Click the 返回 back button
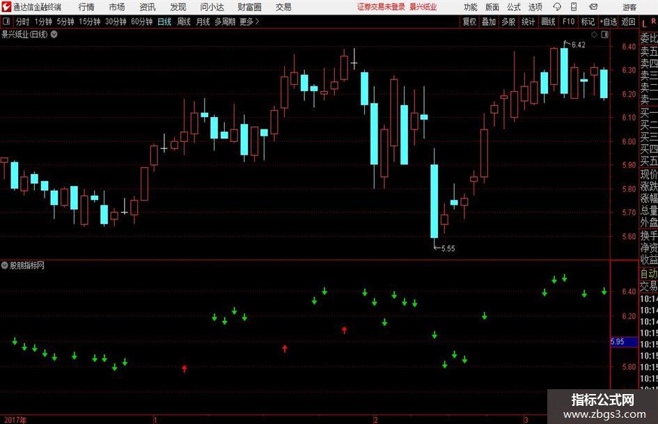Screen dimensions: 658x424 (x=628, y=22)
